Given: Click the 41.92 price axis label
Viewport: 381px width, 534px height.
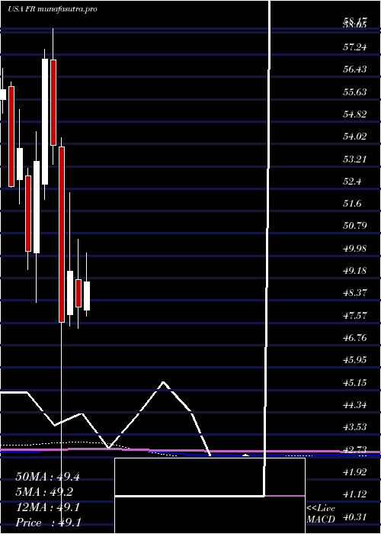Looking at the screenshot, I should click(354, 472).
